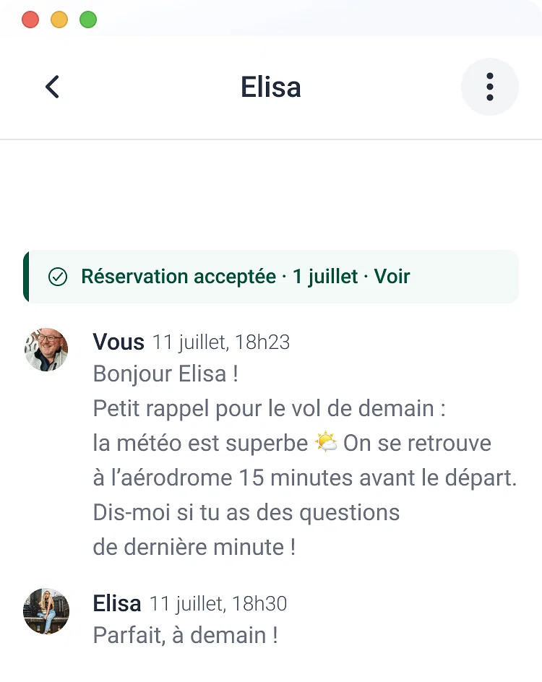Click the red close window button

pos(30,20)
